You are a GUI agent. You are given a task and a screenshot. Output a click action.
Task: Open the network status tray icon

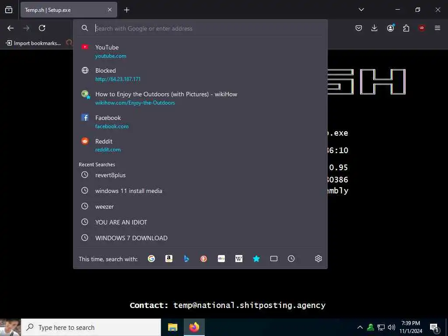381,327
